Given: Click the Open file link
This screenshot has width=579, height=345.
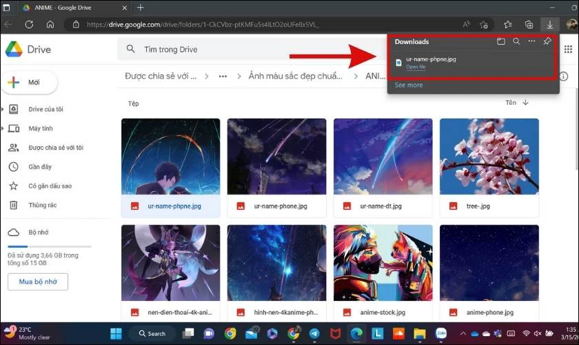Looking at the screenshot, I should pos(416,67).
